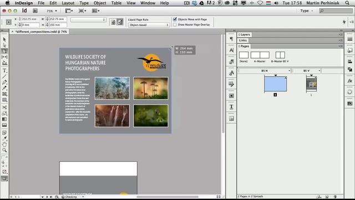Open the Character panel icon
This screenshot has height=200, width=355.
click(231, 50)
